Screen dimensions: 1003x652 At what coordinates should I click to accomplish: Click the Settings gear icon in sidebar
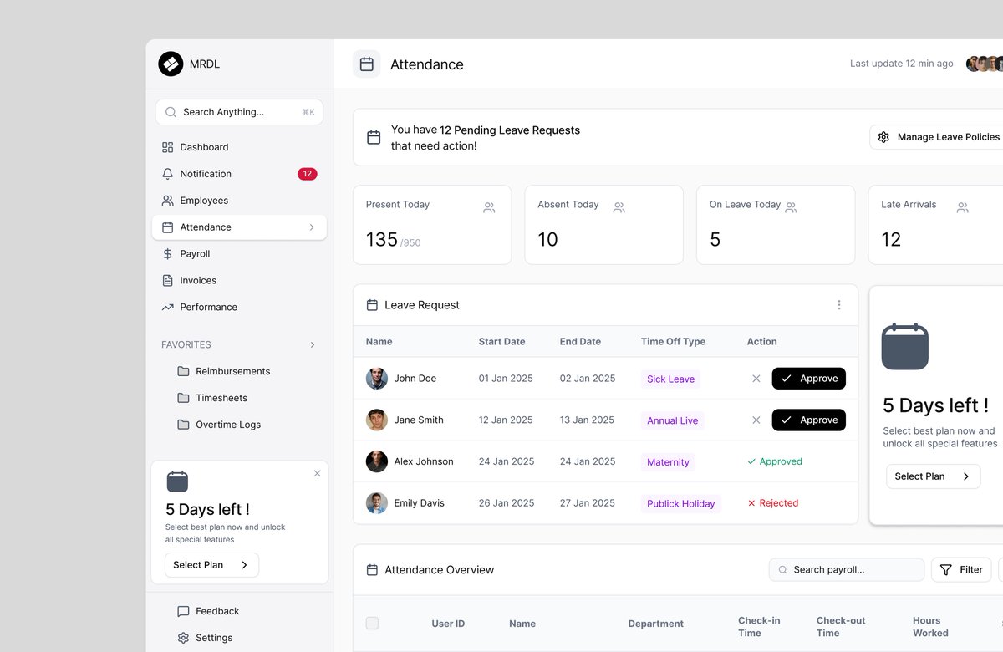tap(183, 638)
